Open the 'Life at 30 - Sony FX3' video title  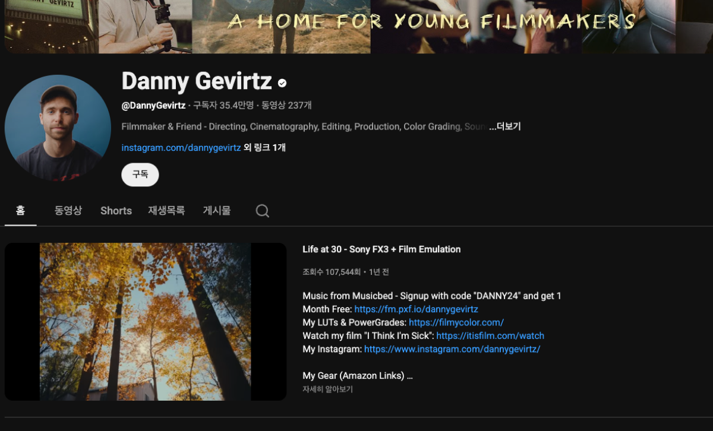(381, 249)
